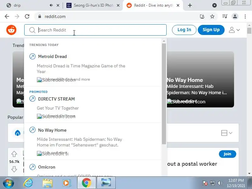Click the suggestions list scrollbar thumb
This screenshot has height=189, width=252.
click(x=164, y=94)
